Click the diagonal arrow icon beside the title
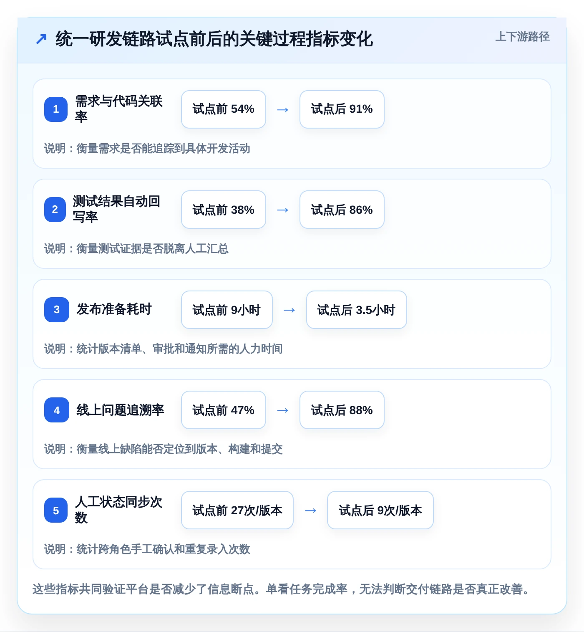584x632 pixels. coord(41,39)
